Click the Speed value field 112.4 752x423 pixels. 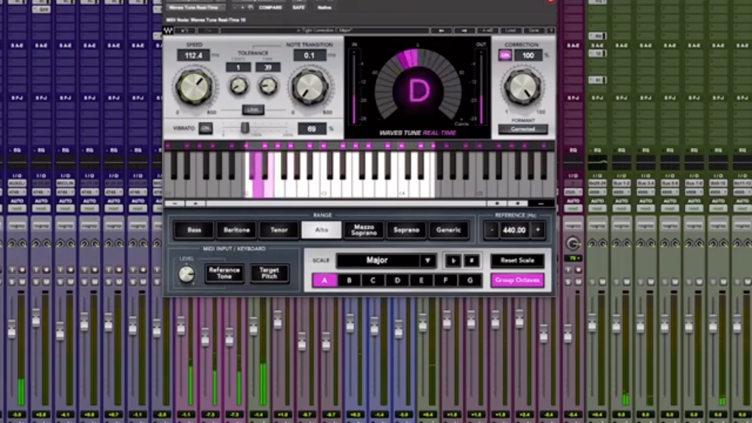click(193, 55)
